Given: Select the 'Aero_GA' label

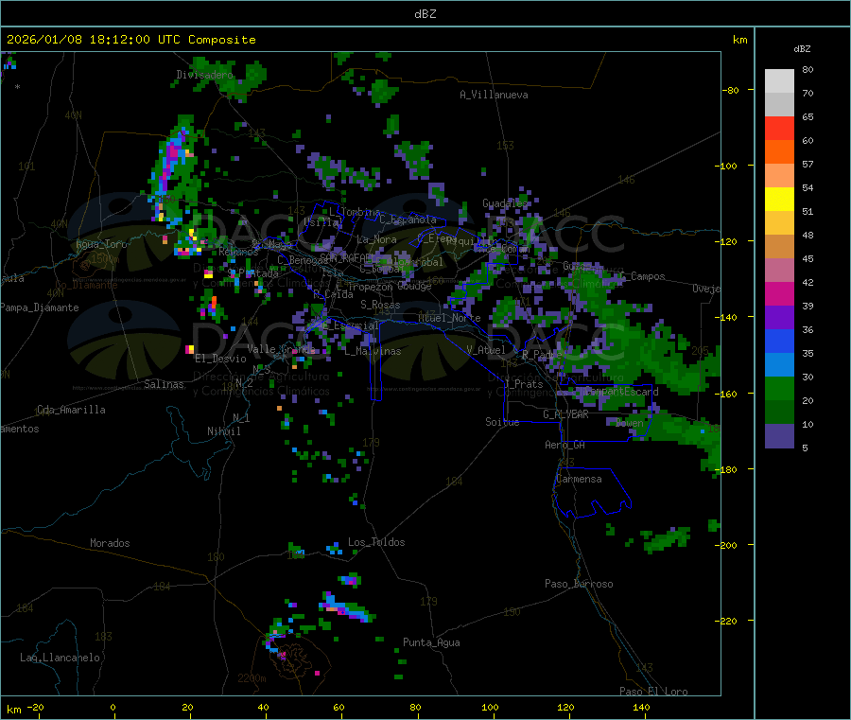Looking at the screenshot, I should (565, 445).
